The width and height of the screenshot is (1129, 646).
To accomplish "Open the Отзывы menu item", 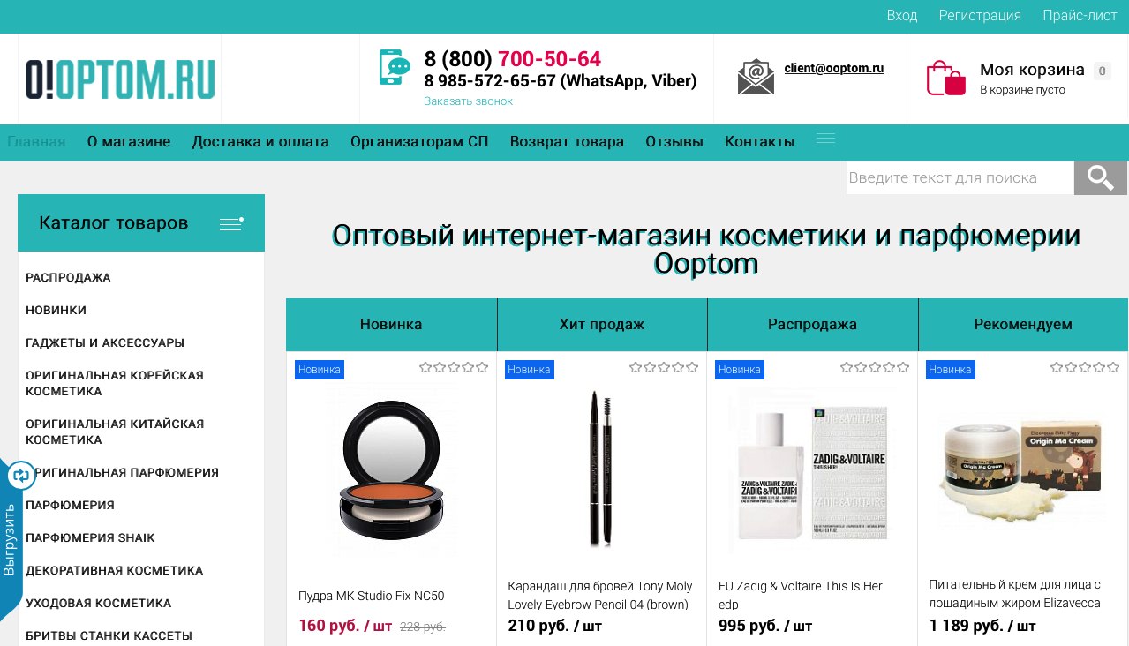I will click(x=674, y=142).
